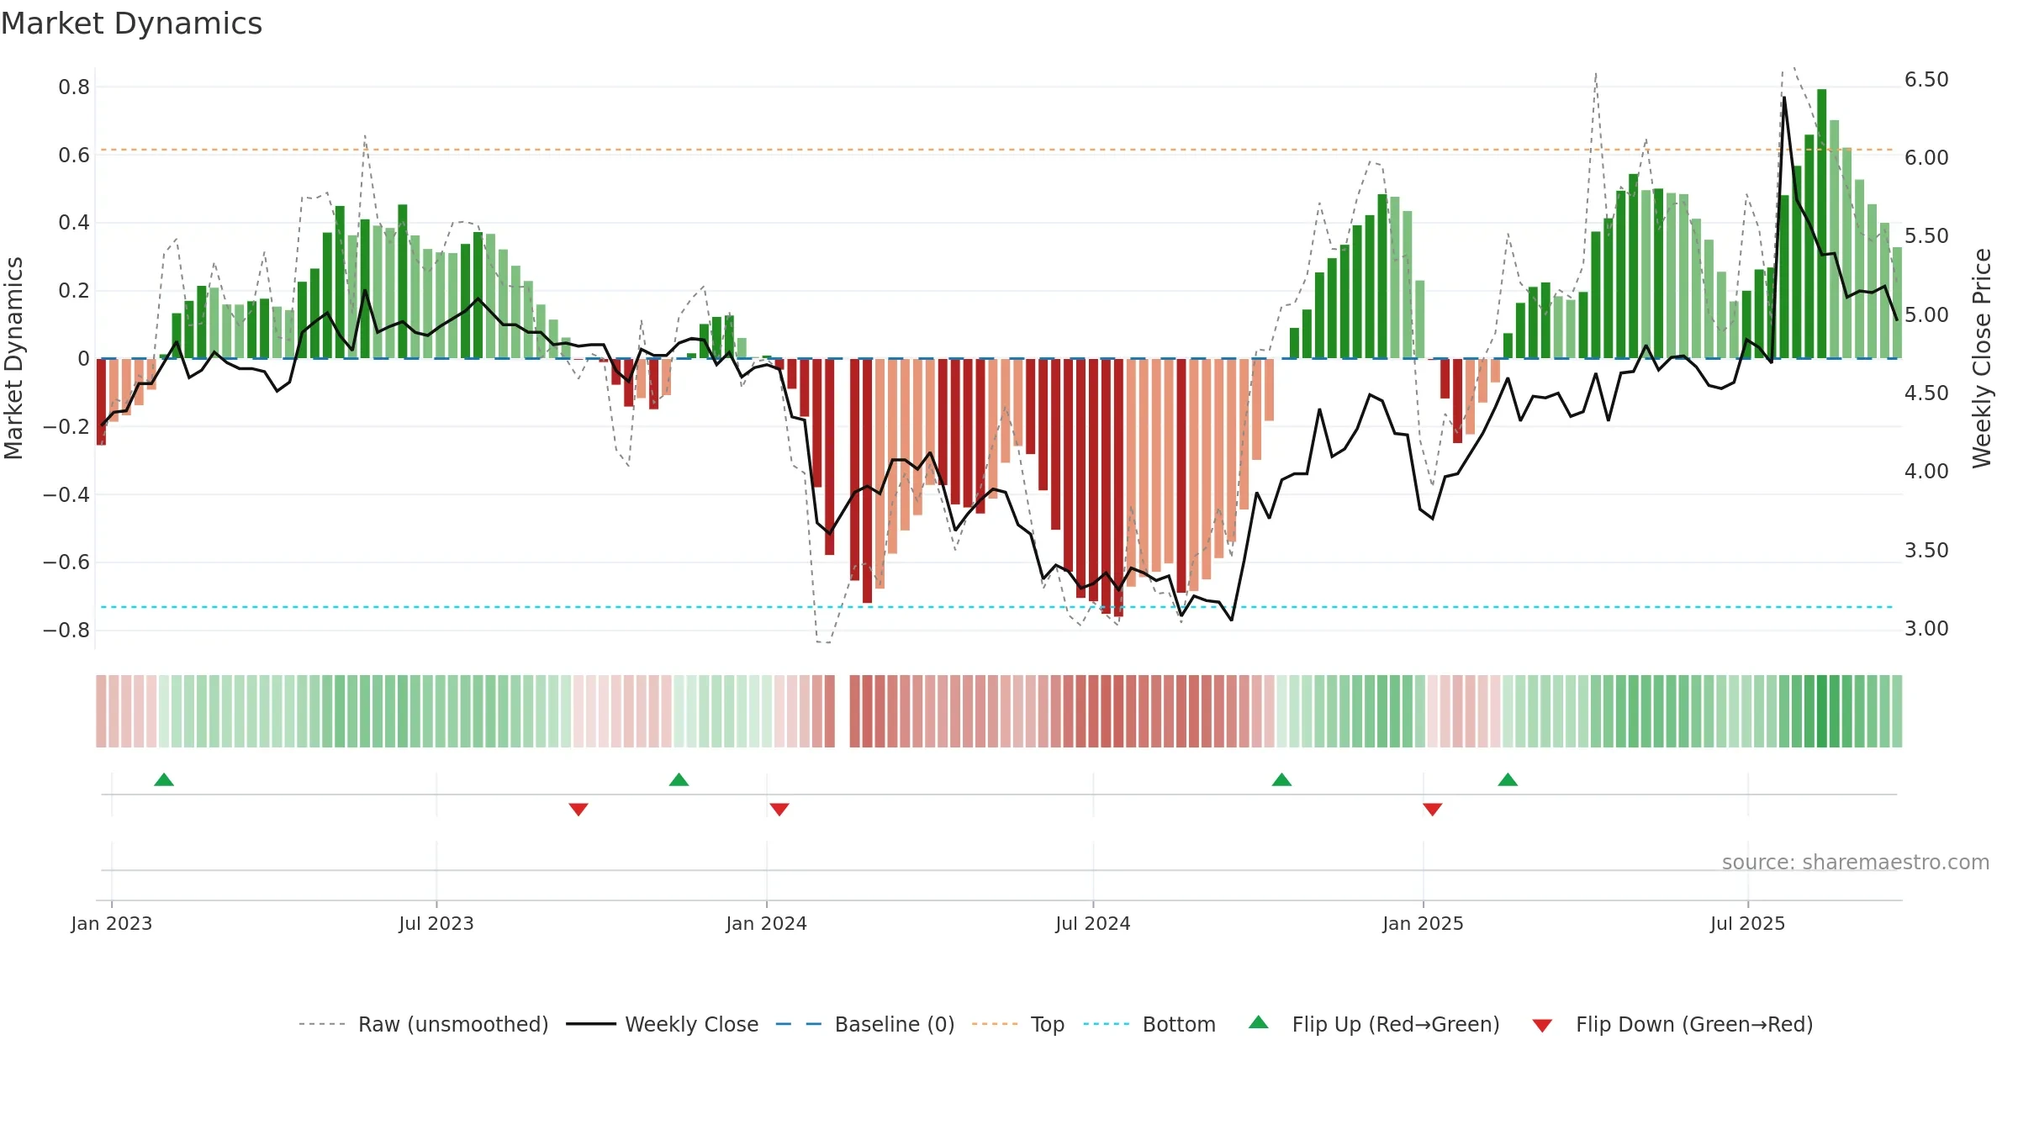Click the Jul 2023 x-axis label
Viewport: 2018px width, 1135px height.
436,924
